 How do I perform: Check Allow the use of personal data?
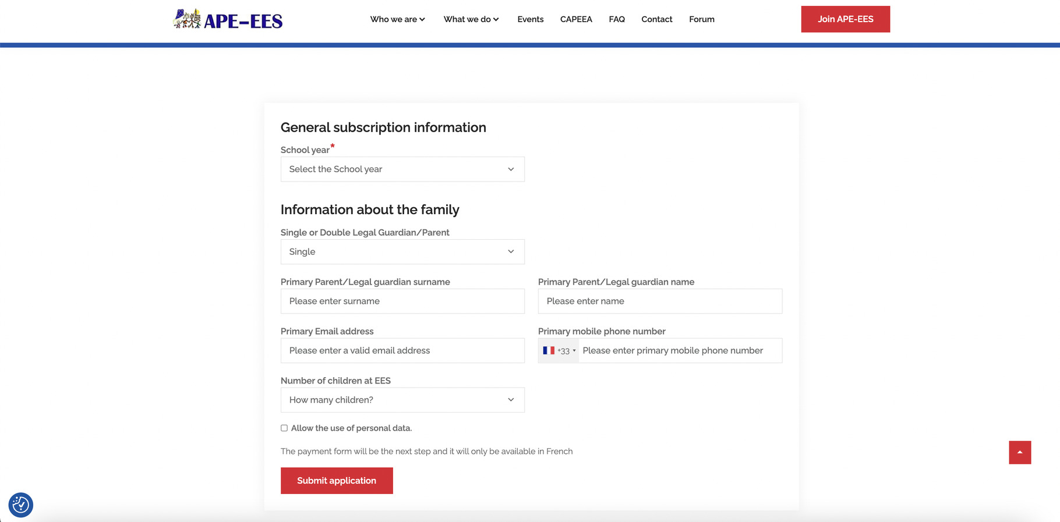(x=284, y=428)
